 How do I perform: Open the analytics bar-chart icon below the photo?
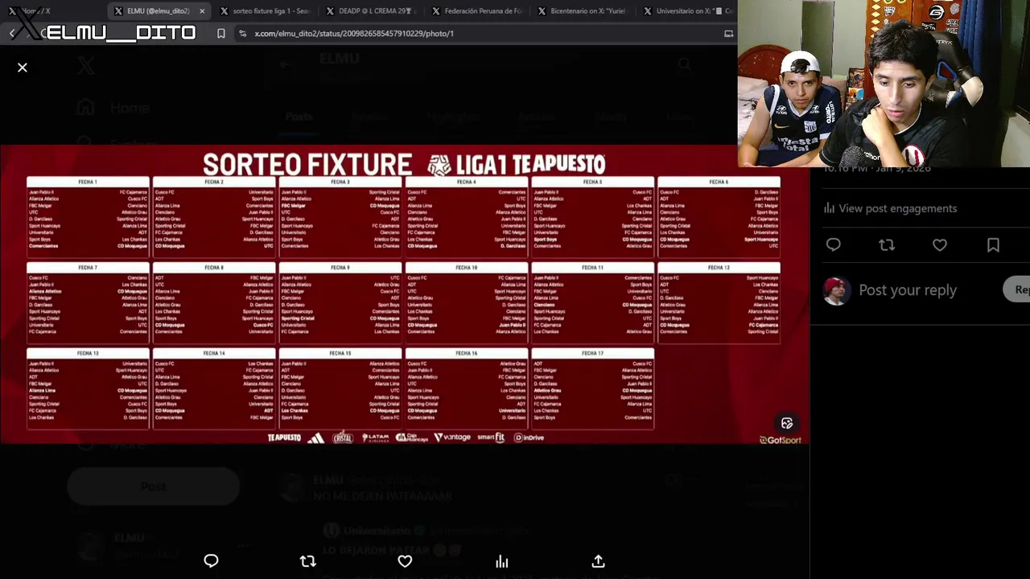(x=501, y=561)
